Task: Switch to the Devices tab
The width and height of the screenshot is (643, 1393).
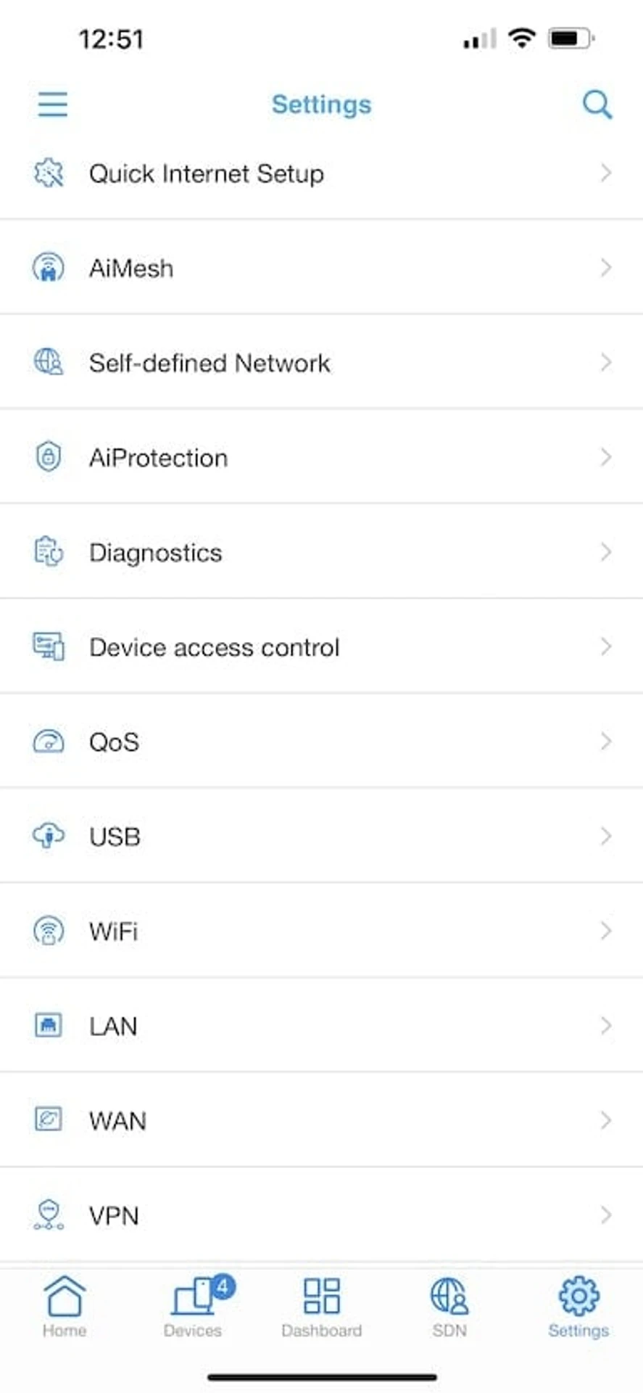Action: 193,1307
